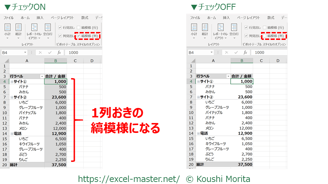The width and height of the screenshot is (328, 184).
Task: Click the gray-shaded 37,500 total cell
Action: pyautogui.click(x=56, y=165)
